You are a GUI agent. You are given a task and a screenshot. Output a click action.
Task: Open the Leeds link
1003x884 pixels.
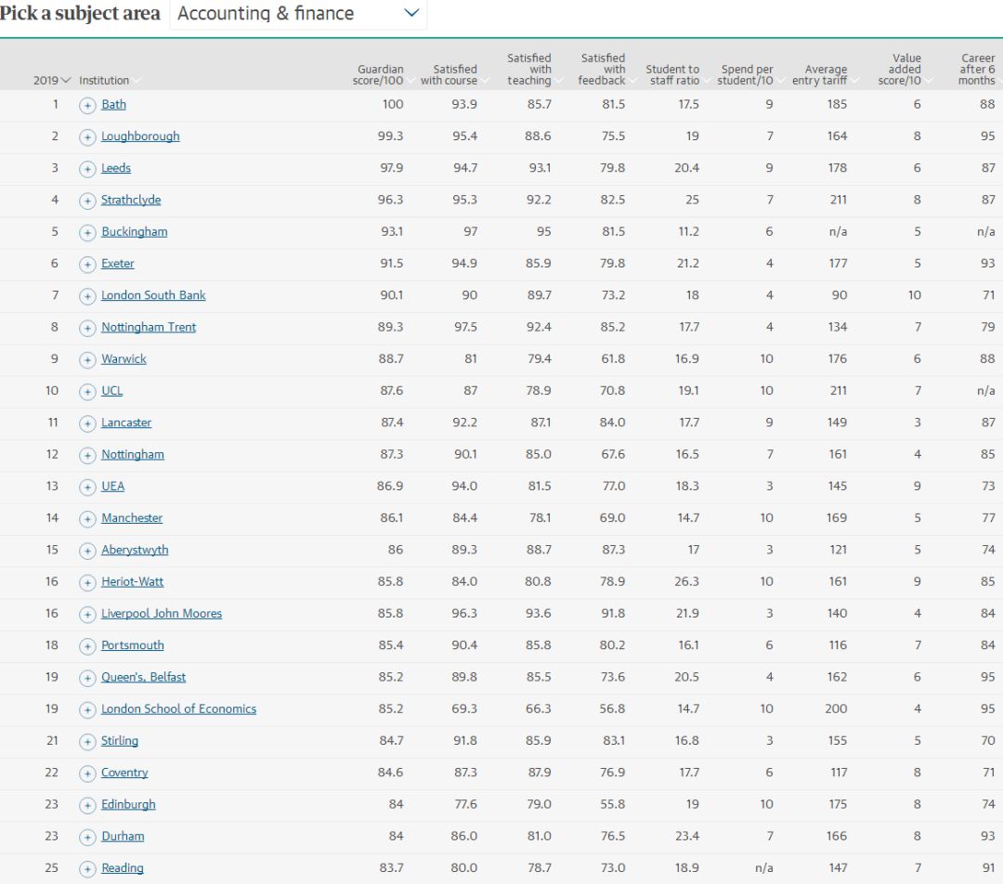click(x=116, y=167)
